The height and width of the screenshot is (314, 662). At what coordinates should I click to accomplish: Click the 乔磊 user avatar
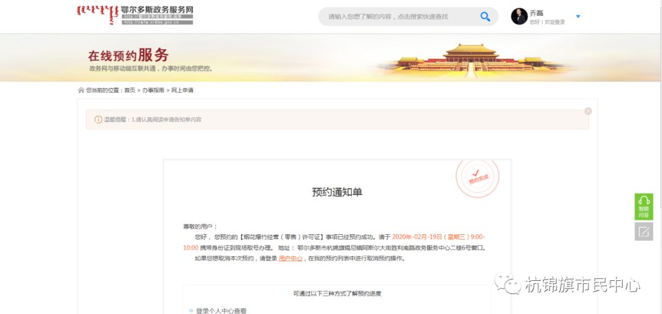(519, 17)
